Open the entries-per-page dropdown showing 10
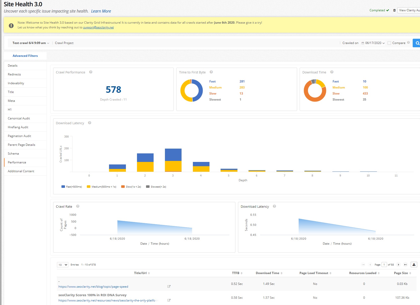Image resolution: width=420 pixels, height=305 pixels. pos(63,265)
